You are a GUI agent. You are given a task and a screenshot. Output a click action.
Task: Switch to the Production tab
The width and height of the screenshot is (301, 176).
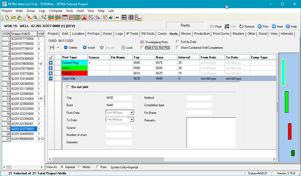tap(201, 34)
